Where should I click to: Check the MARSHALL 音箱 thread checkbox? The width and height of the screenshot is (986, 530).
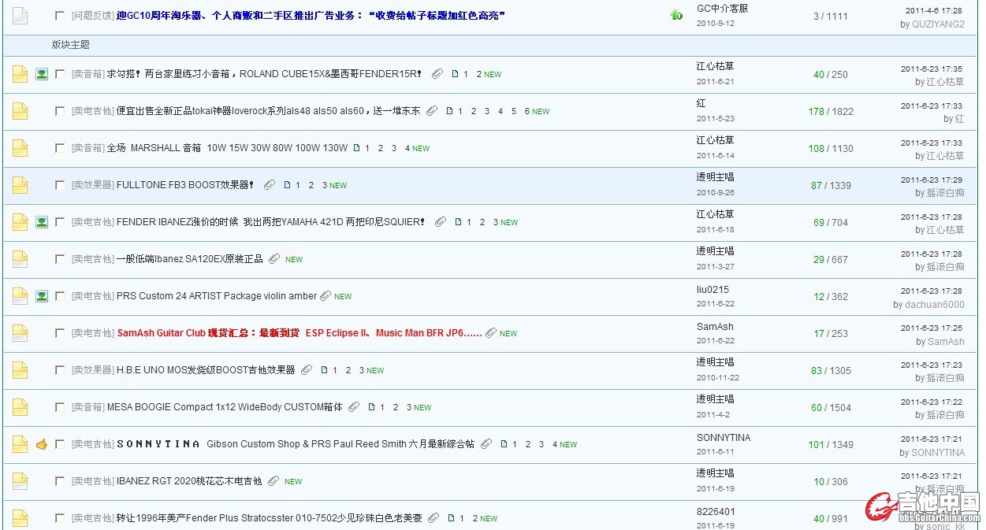(x=60, y=148)
